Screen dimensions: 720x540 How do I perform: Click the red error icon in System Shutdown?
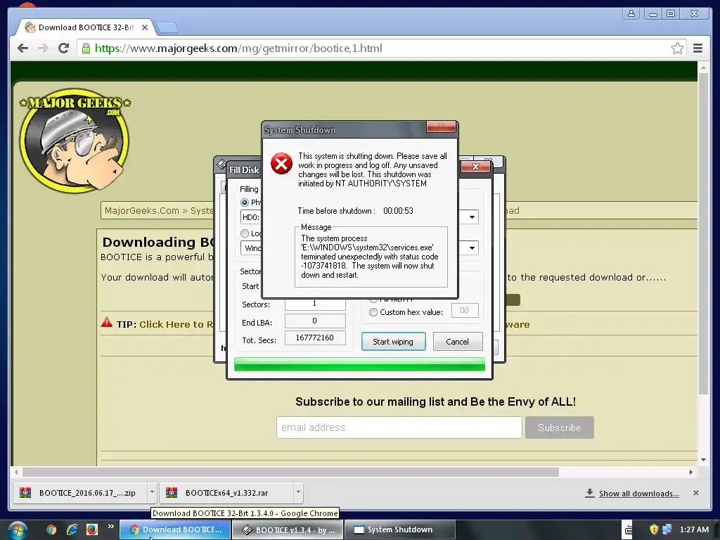tap(281, 163)
